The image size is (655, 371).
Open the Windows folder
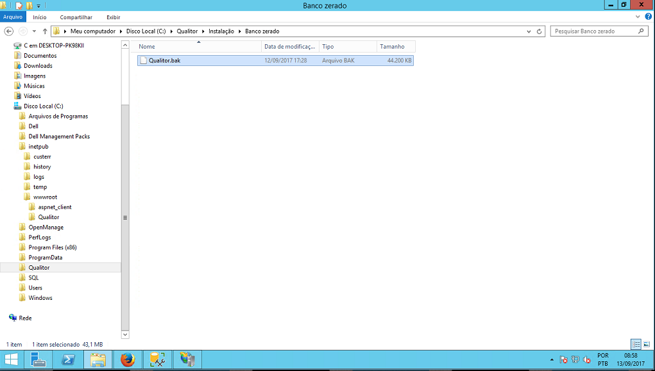click(40, 298)
